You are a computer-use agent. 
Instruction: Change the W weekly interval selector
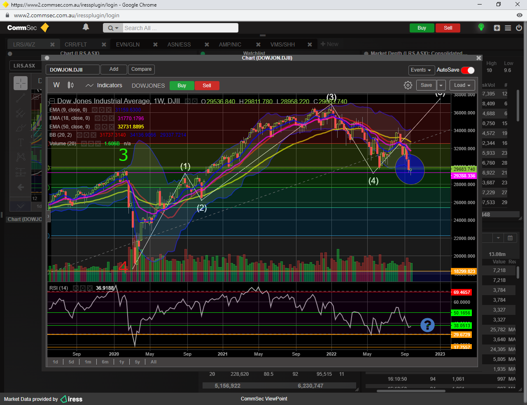(56, 85)
